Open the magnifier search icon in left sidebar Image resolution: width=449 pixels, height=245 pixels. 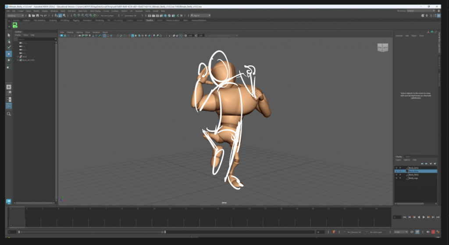tap(9, 114)
